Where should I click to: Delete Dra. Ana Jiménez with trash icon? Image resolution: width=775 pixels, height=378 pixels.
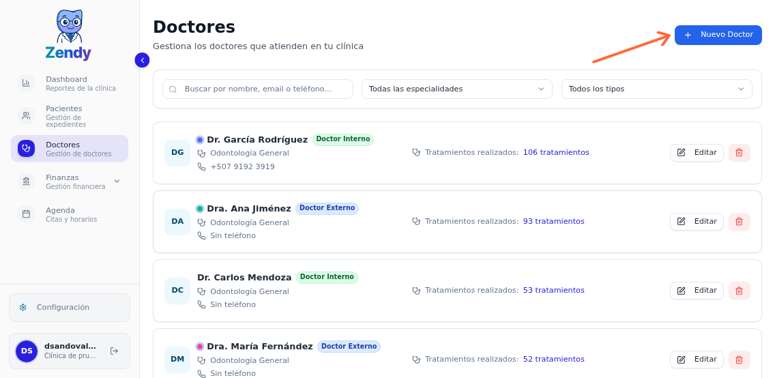point(740,221)
